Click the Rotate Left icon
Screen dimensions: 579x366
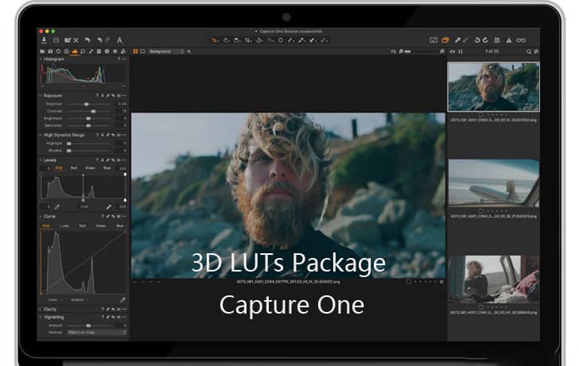[x=477, y=40]
